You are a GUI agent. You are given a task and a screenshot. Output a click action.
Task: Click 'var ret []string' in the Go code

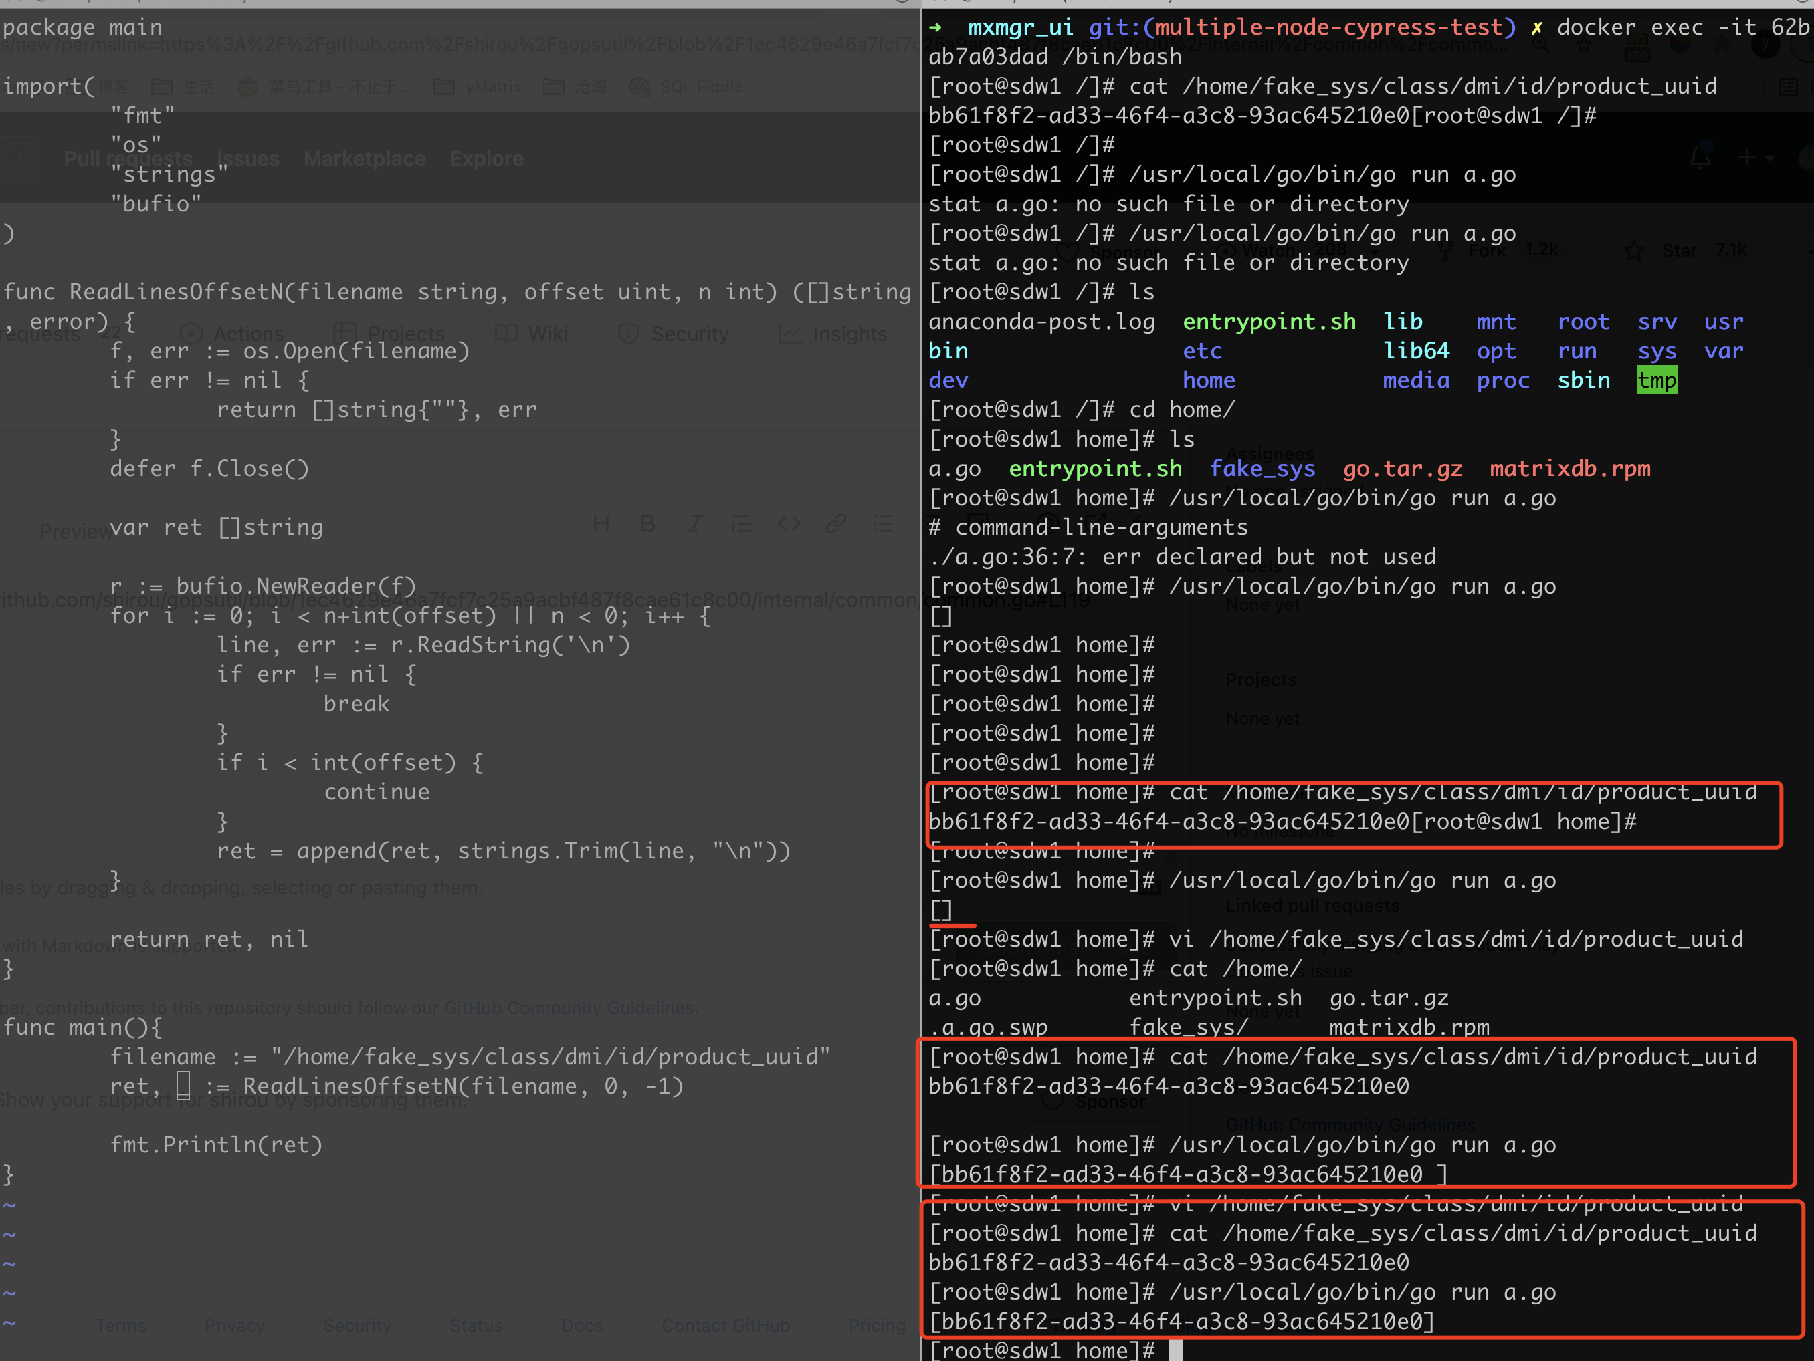[217, 527]
